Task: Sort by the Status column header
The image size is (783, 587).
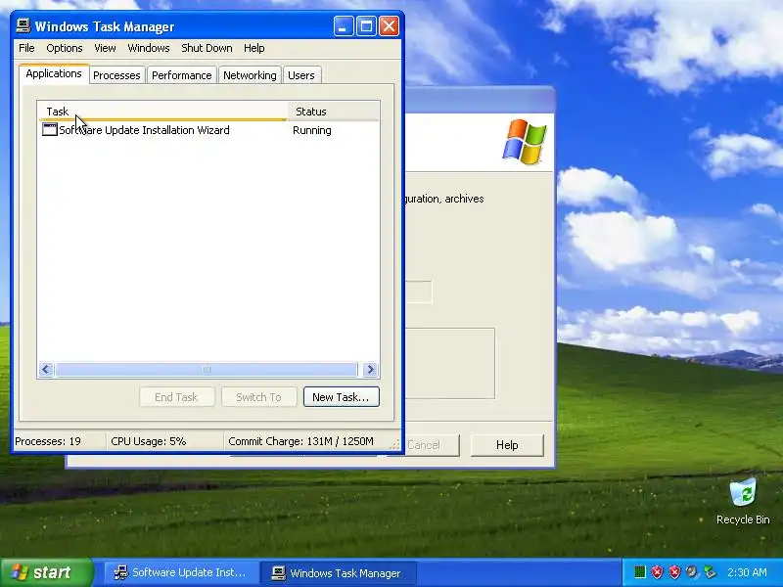Action: coord(334,112)
